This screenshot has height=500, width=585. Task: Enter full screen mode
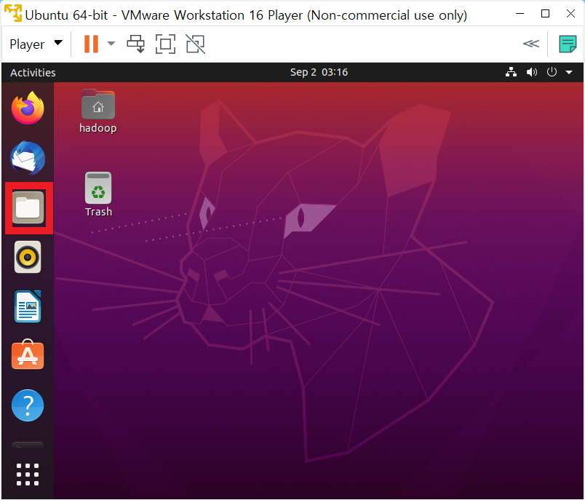(x=165, y=44)
